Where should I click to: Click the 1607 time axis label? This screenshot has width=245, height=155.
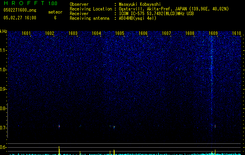tap(166, 33)
